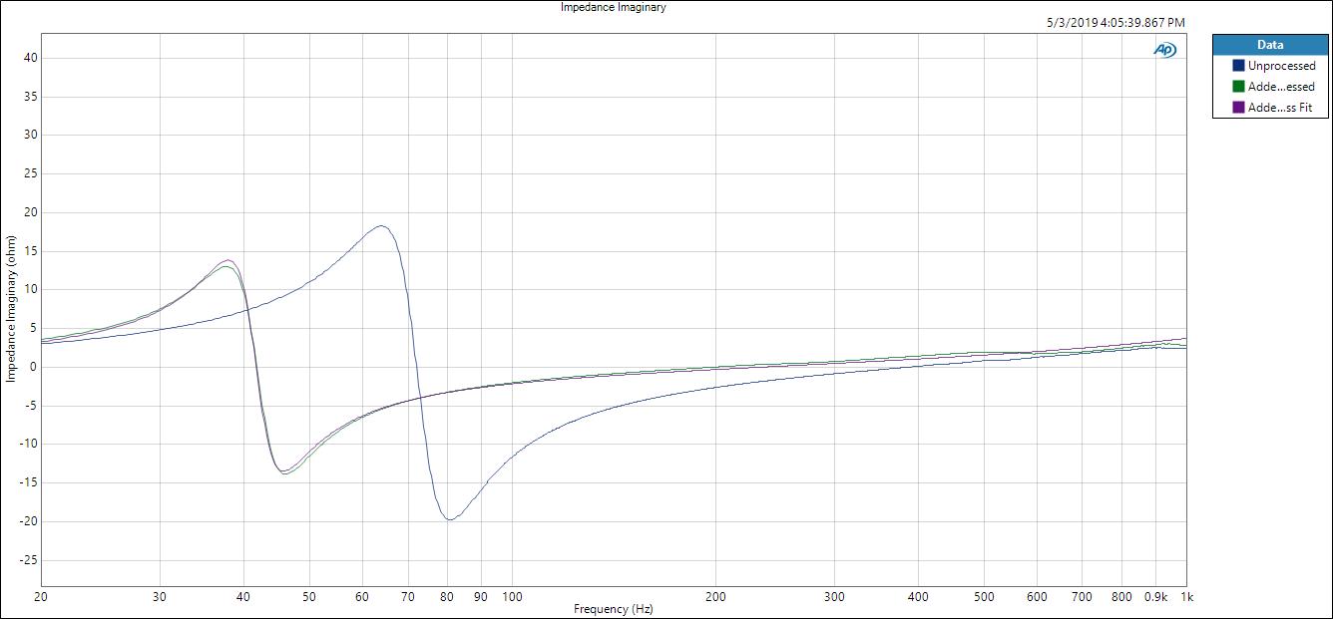Click the purple swatch next to Adde...ss Fit
The height and width of the screenshot is (619, 1333).
(1239, 108)
